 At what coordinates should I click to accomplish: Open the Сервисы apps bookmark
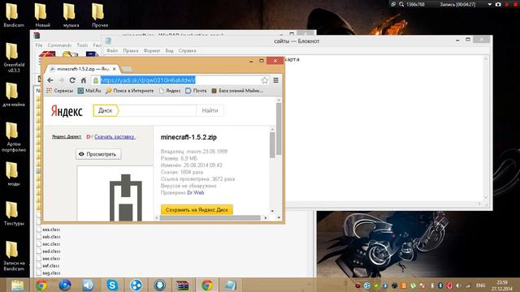click(59, 90)
